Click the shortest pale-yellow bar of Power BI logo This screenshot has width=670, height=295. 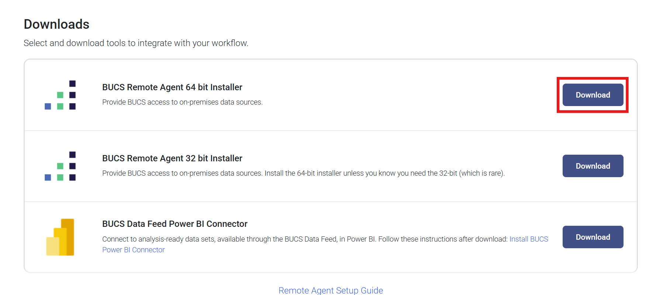(x=52, y=246)
